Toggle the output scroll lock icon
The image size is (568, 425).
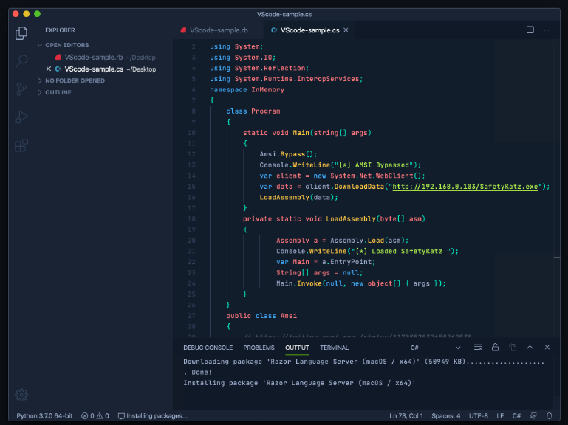point(495,348)
